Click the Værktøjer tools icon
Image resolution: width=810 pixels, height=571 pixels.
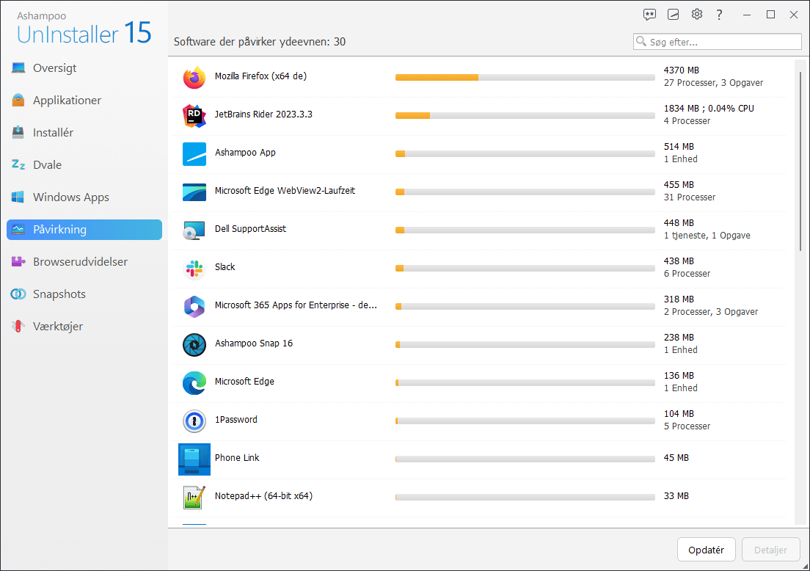tap(18, 326)
